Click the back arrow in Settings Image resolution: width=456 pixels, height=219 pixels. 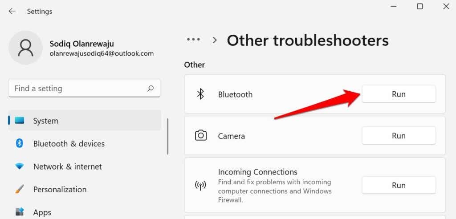[12, 11]
